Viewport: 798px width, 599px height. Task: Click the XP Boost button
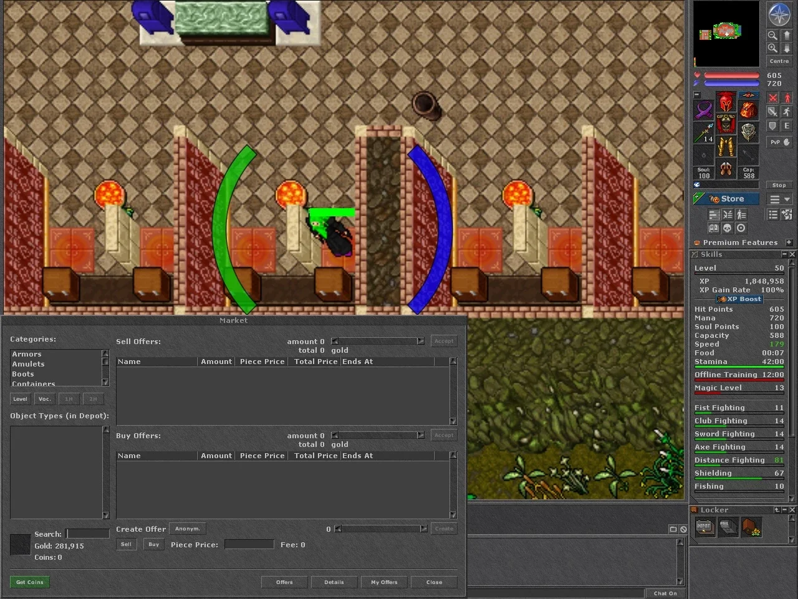(x=740, y=299)
